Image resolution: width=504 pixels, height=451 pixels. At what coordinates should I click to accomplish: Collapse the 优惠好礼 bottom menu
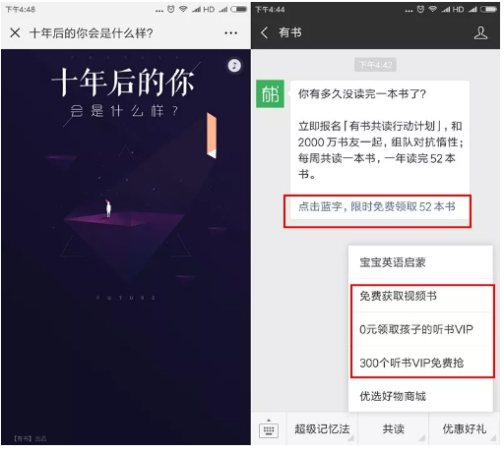(x=465, y=428)
